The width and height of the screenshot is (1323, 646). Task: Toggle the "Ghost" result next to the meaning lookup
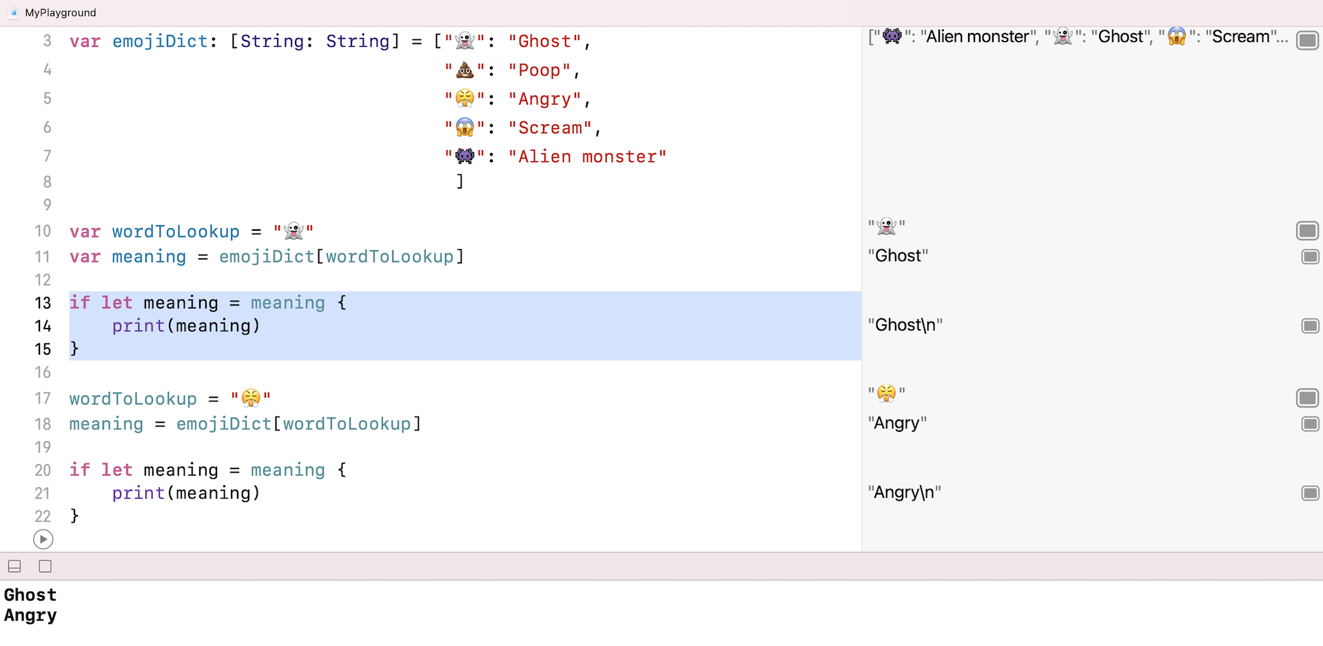[1308, 257]
